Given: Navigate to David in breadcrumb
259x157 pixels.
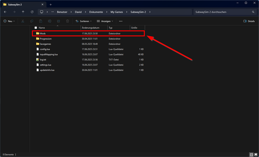Looking at the screenshot, I should [78, 12].
